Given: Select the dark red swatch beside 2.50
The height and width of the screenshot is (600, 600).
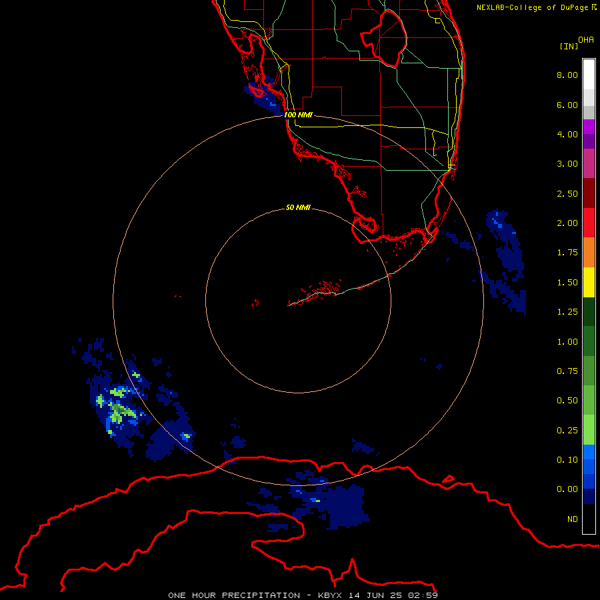Looking at the screenshot, I should pyautogui.click(x=589, y=193).
